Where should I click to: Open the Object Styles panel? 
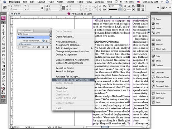point(161,49)
